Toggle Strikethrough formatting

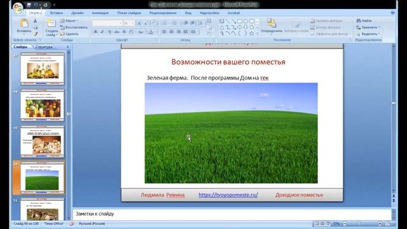pos(117,32)
